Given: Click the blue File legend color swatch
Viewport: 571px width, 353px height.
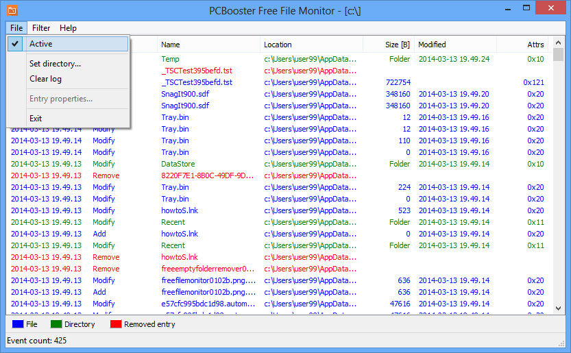Looking at the screenshot, I should click(18, 324).
